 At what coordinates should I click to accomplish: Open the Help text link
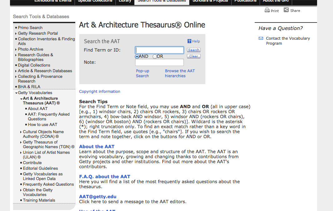click(x=196, y=41)
